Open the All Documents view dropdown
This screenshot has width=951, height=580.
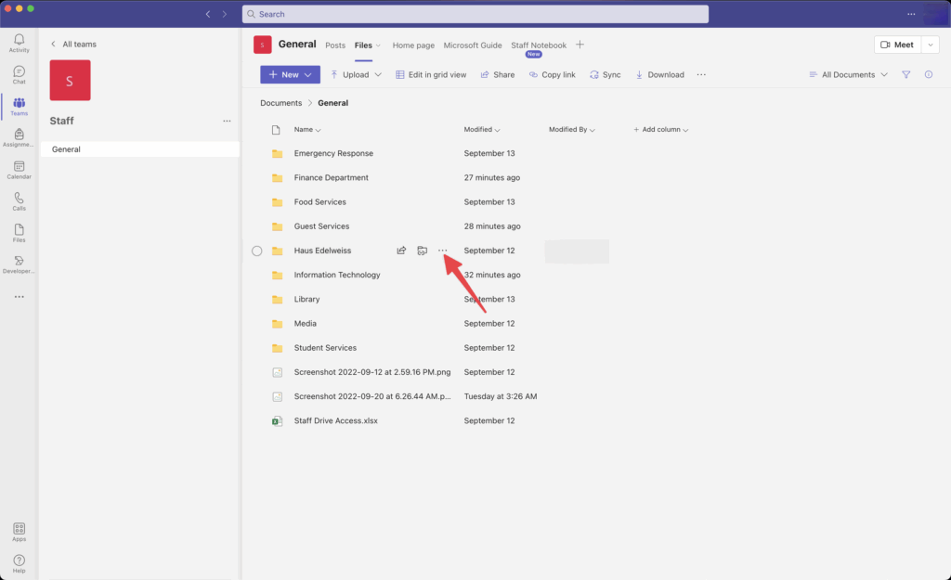pos(848,74)
